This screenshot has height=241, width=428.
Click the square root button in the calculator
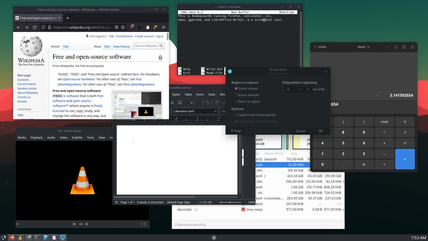click(x=405, y=133)
